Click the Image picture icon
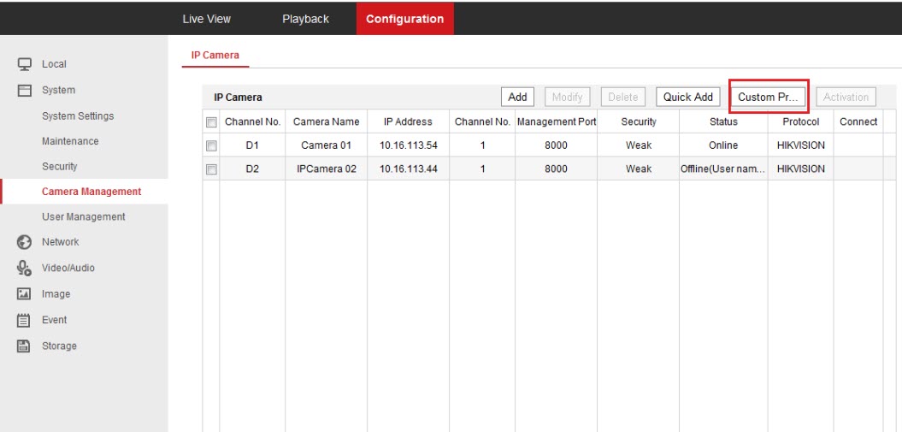Viewport: 902px width, 432px height. pos(25,294)
